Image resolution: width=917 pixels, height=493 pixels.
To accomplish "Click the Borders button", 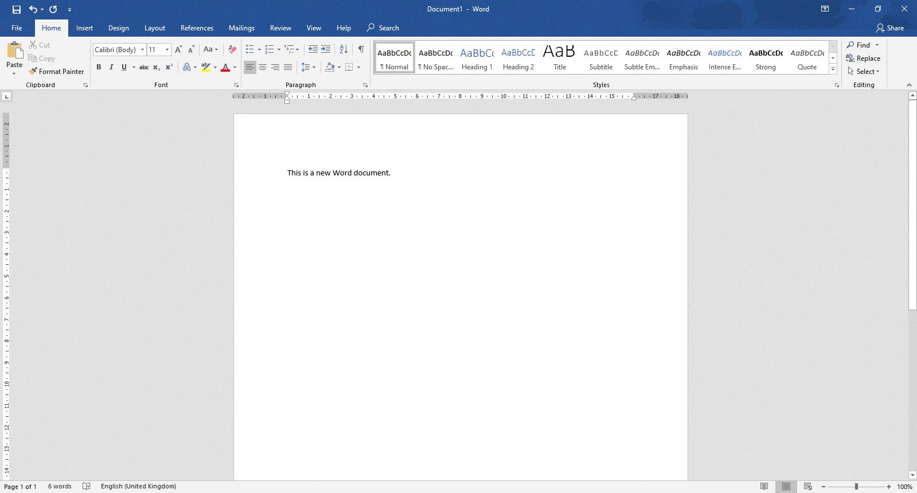I will 349,67.
